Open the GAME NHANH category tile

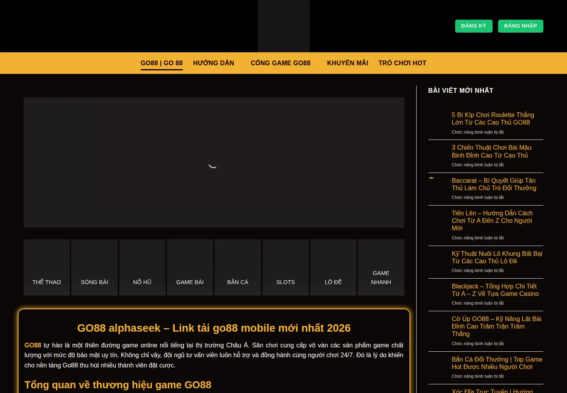coord(381,267)
